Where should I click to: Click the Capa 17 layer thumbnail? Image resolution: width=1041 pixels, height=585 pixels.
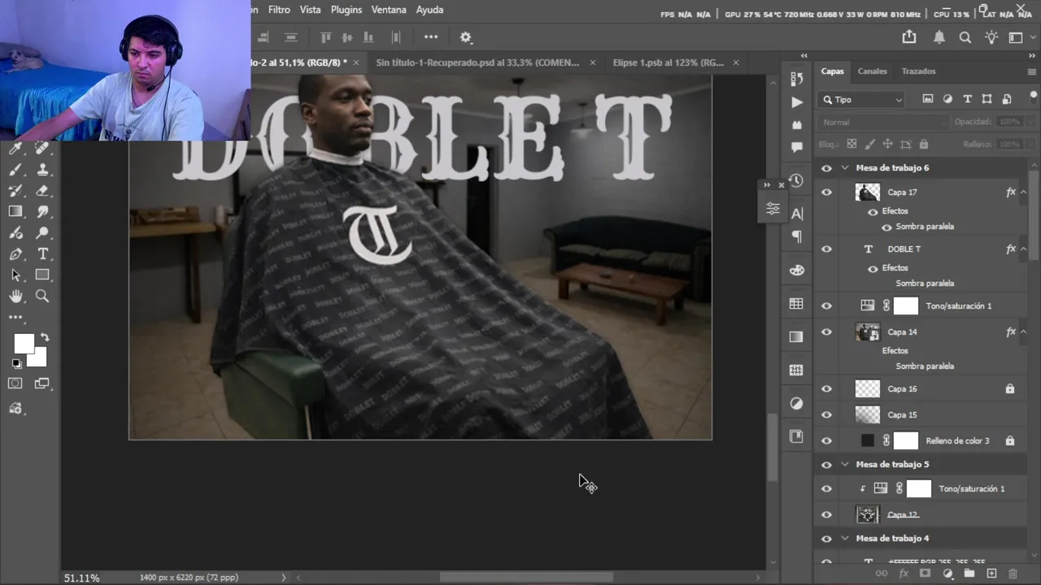point(868,193)
